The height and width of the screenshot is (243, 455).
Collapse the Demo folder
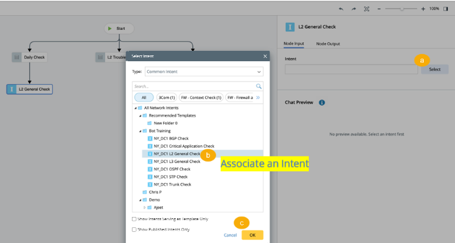pos(140,200)
